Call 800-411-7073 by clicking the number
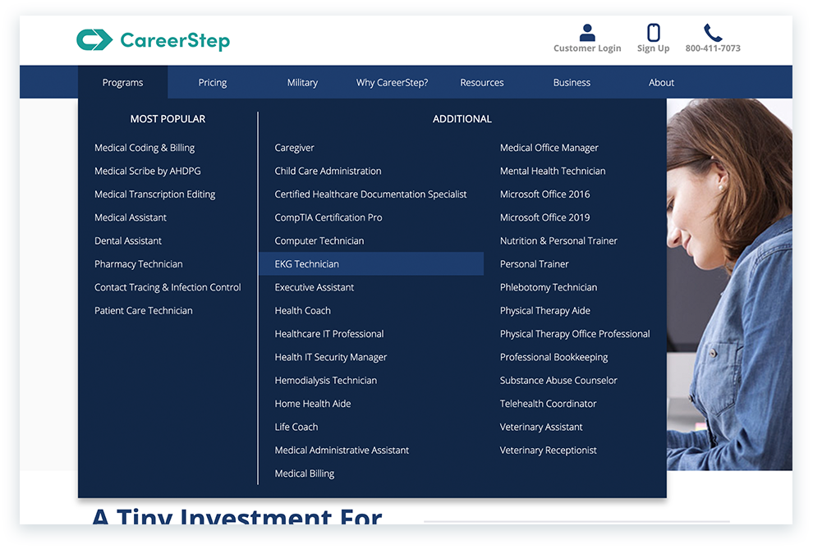This screenshot has height=549, width=813. (x=712, y=48)
